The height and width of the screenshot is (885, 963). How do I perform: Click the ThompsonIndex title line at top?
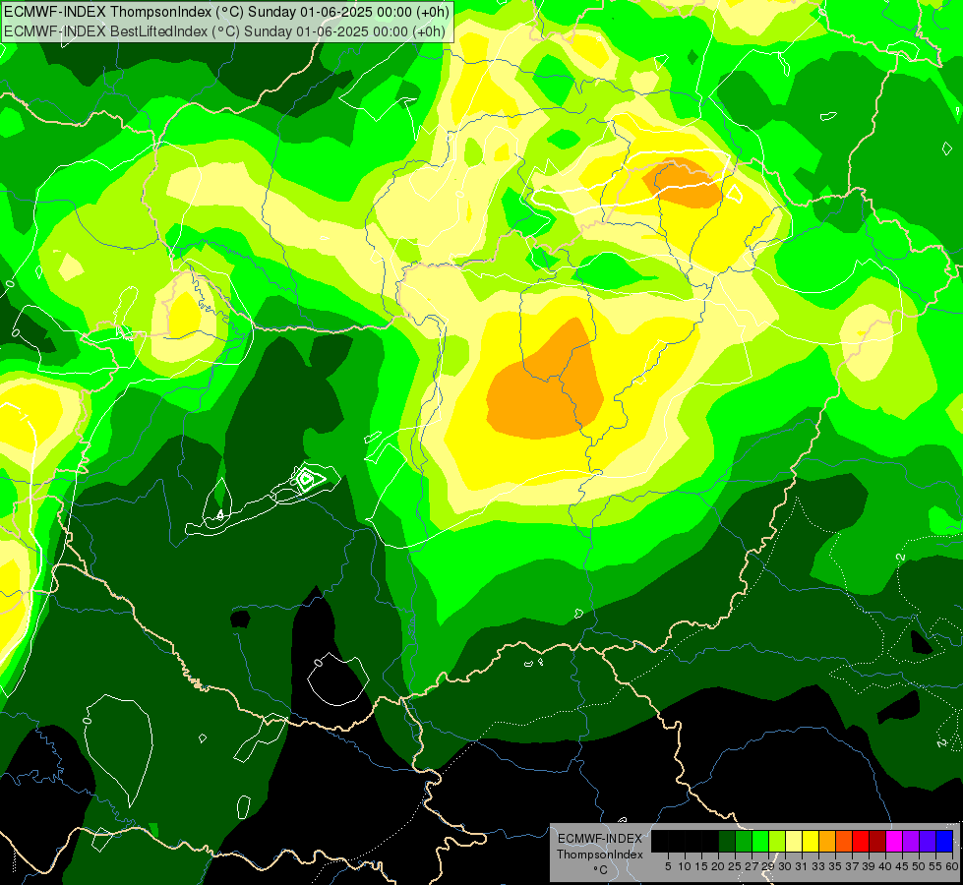[x=226, y=12]
